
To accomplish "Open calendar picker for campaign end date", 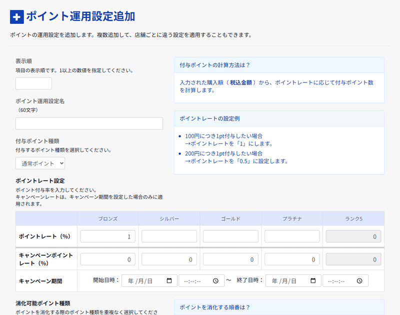I will (x=313, y=281).
